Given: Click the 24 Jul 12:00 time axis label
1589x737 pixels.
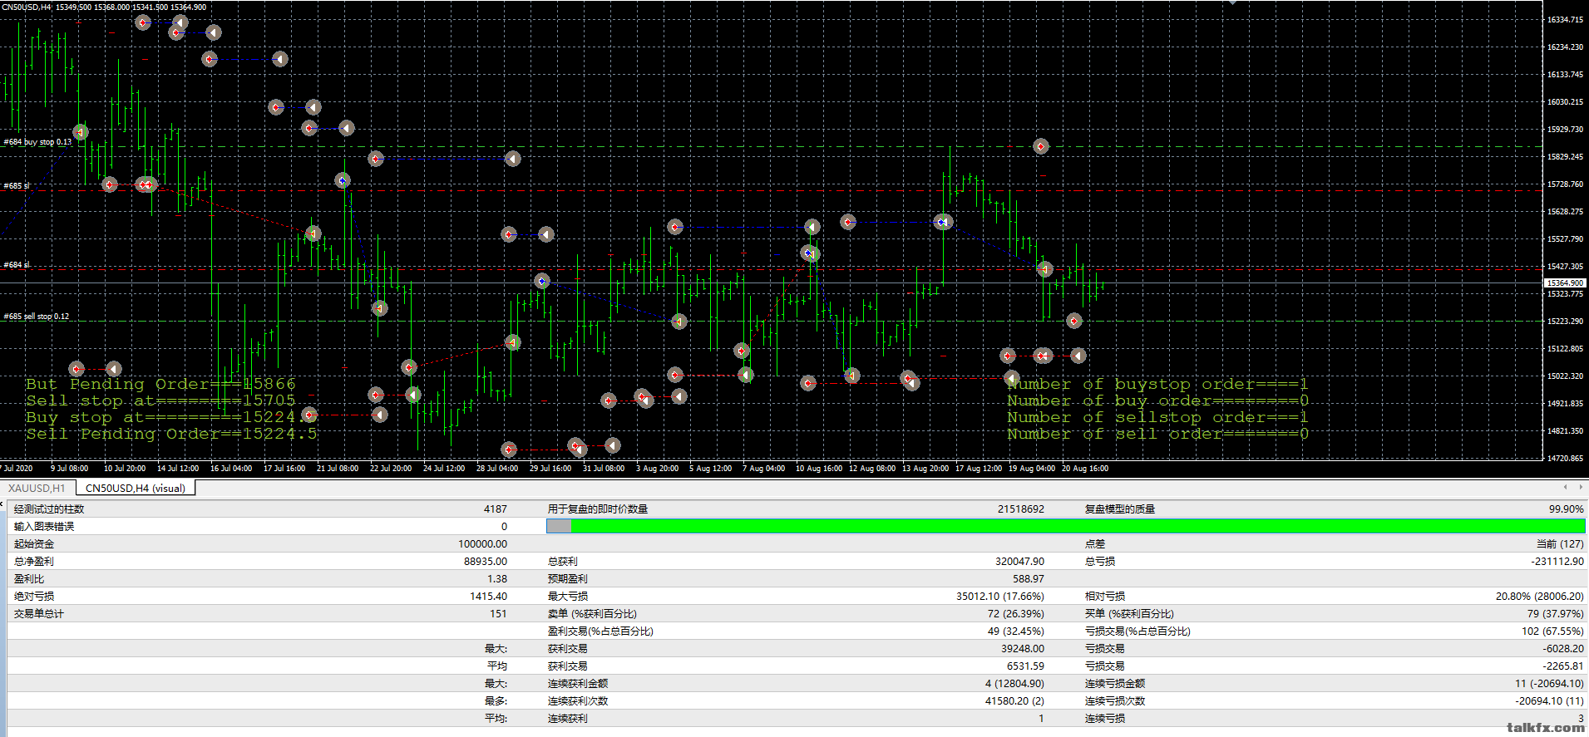Looking at the screenshot, I should pos(444,469).
